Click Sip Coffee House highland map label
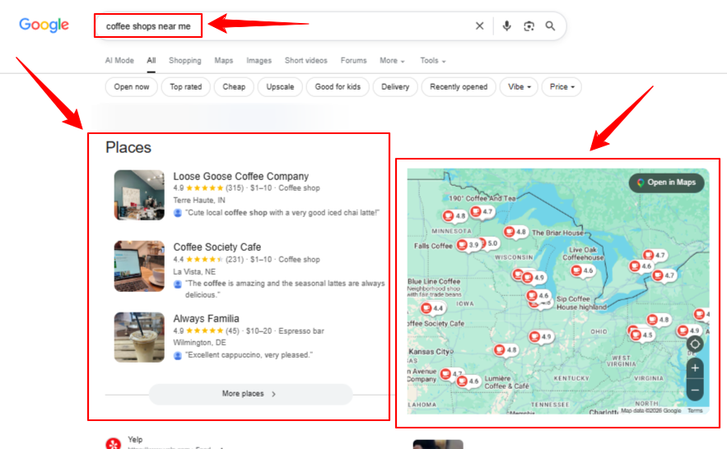The height and width of the screenshot is (449, 727). click(x=581, y=303)
